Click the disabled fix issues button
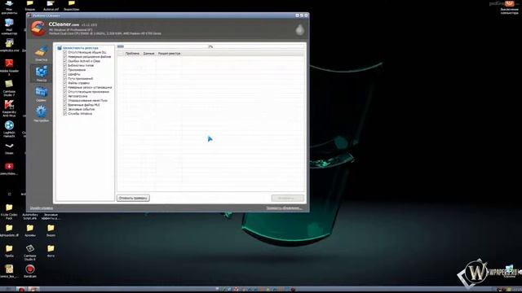The width and height of the screenshot is (522, 293). click(288, 198)
